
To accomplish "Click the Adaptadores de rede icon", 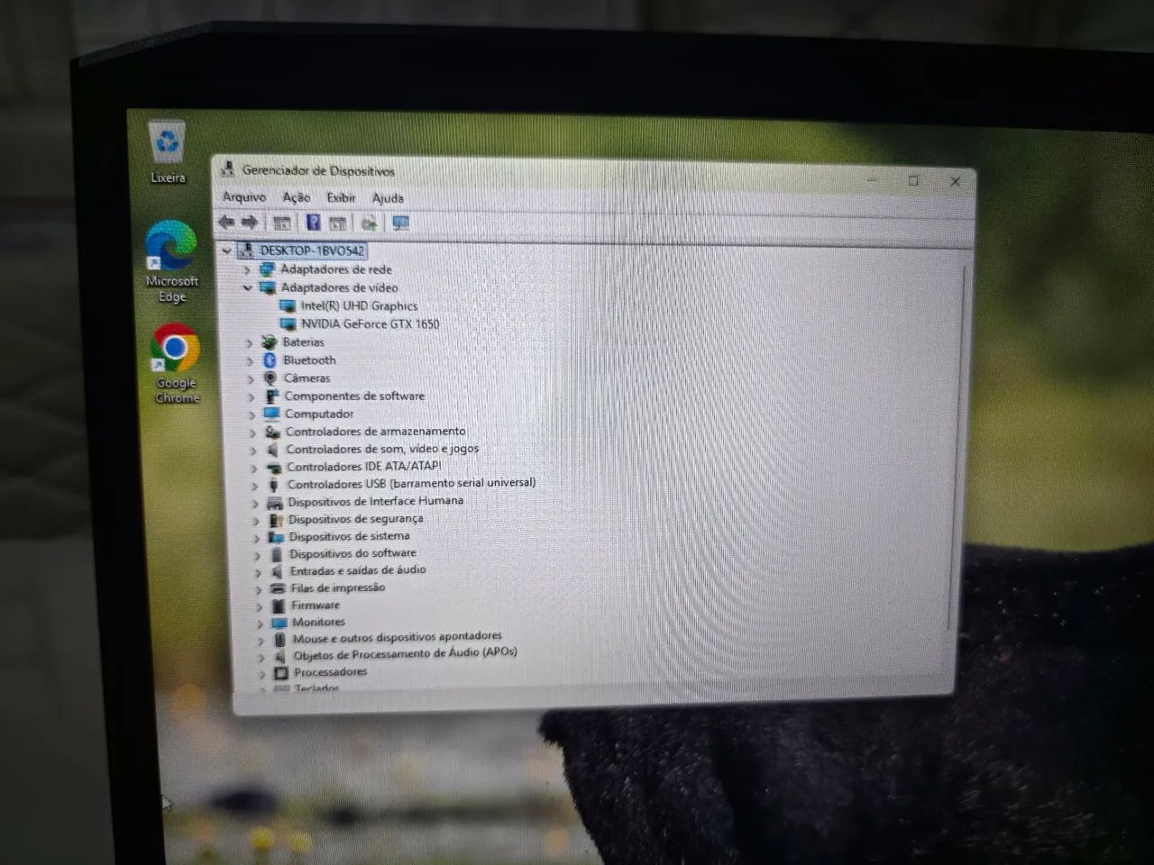I will tap(267, 269).
